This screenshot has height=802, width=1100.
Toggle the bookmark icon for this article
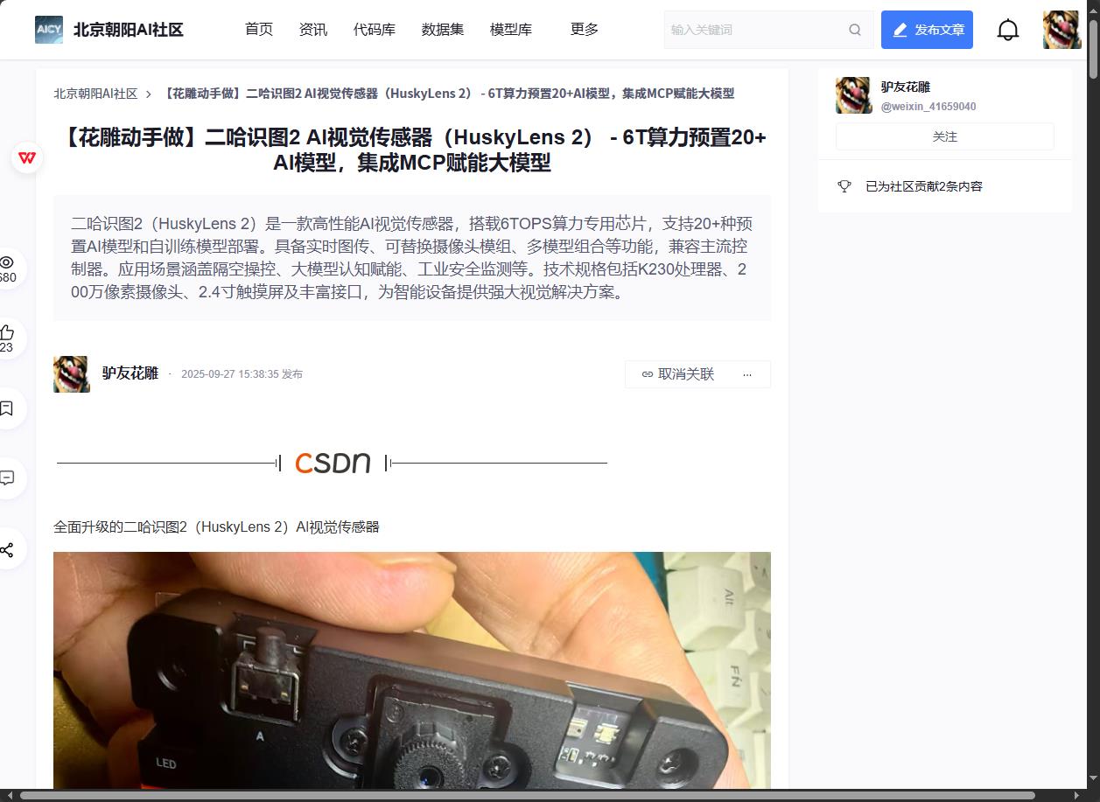7,408
